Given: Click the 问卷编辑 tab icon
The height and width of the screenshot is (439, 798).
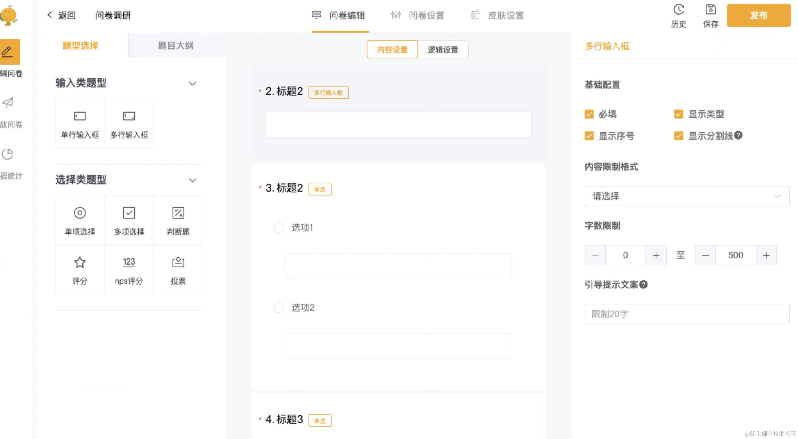Looking at the screenshot, I should coord(316,15).
